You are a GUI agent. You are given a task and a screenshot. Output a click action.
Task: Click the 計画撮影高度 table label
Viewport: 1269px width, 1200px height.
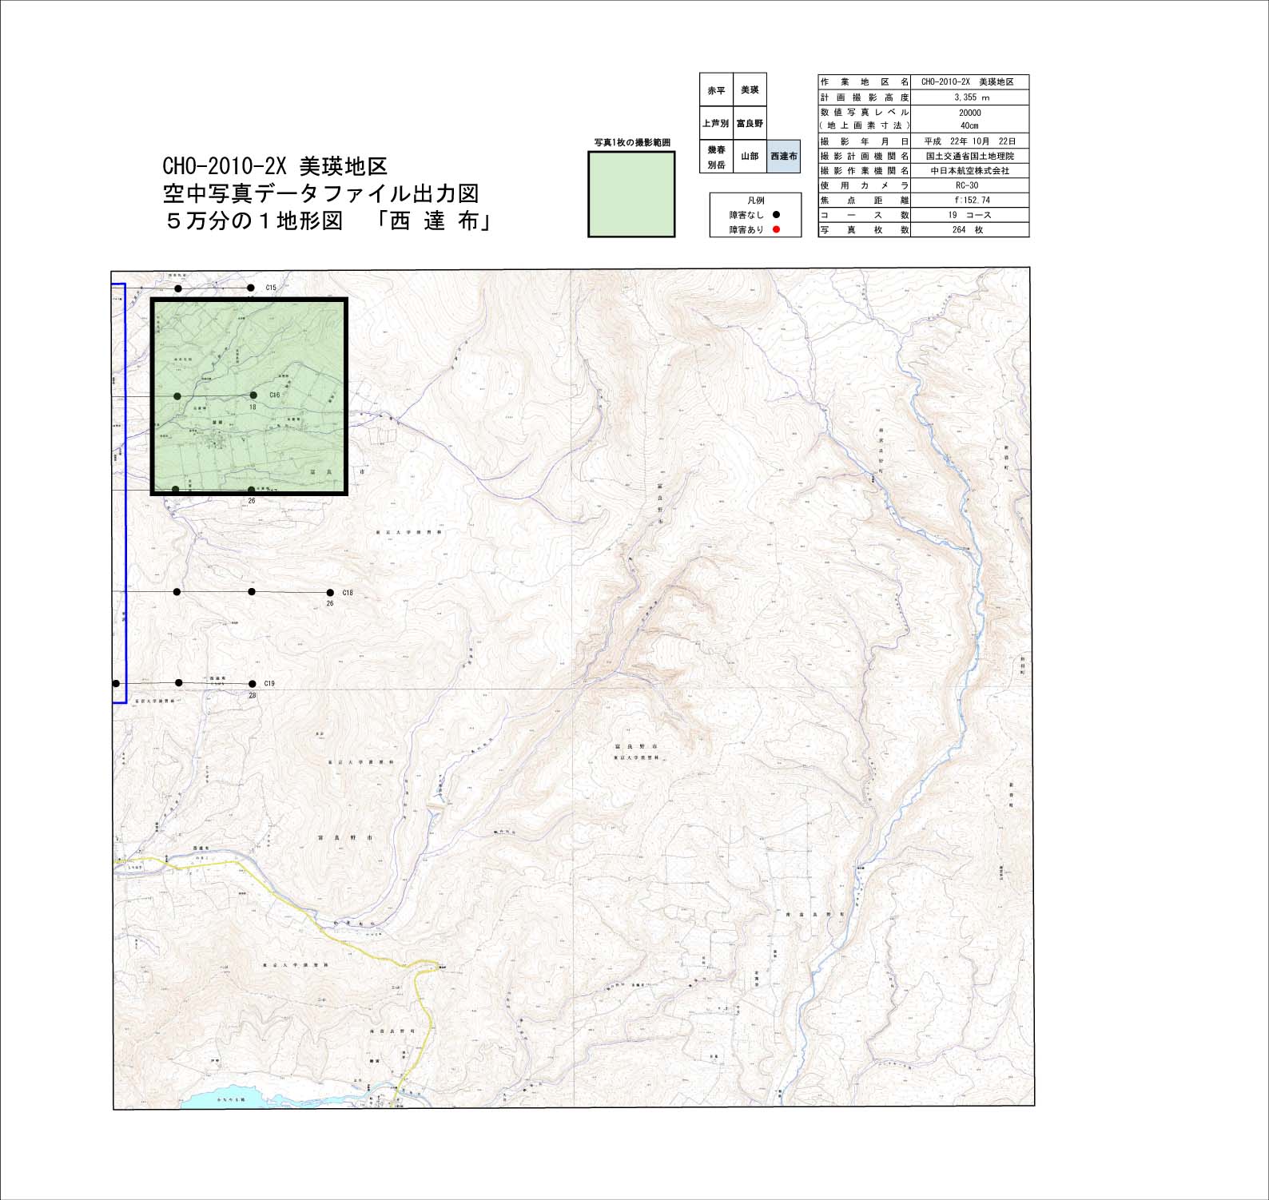coord(865,97)
